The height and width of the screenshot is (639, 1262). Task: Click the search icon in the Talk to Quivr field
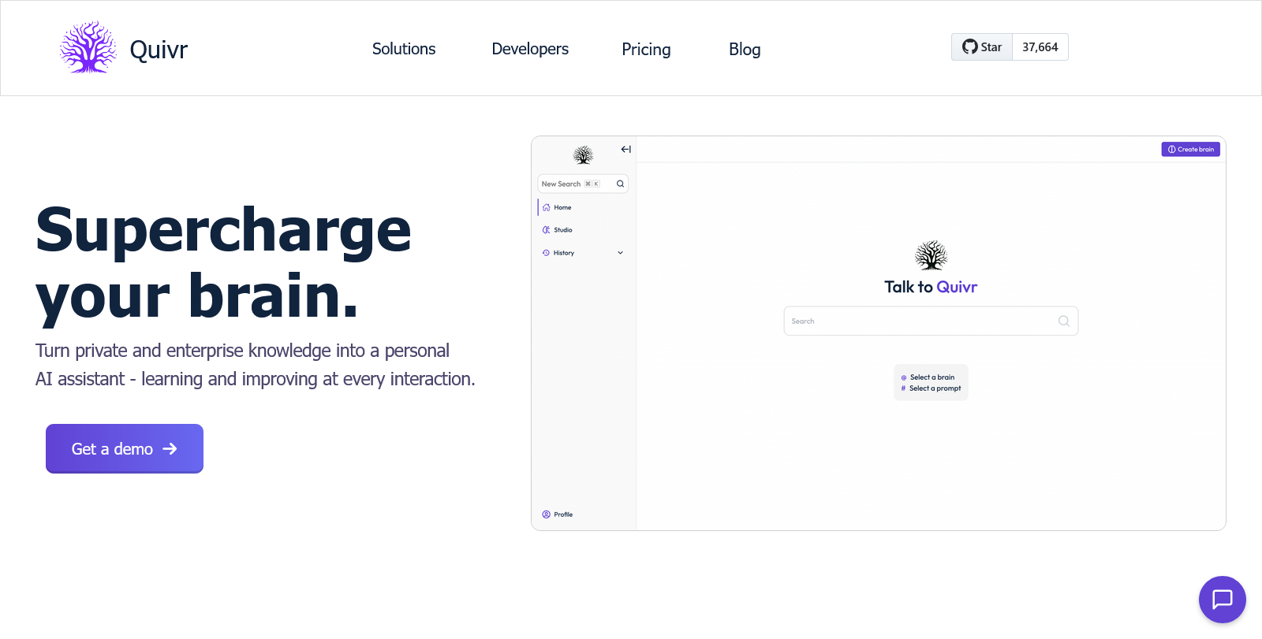coord(1064,321)
